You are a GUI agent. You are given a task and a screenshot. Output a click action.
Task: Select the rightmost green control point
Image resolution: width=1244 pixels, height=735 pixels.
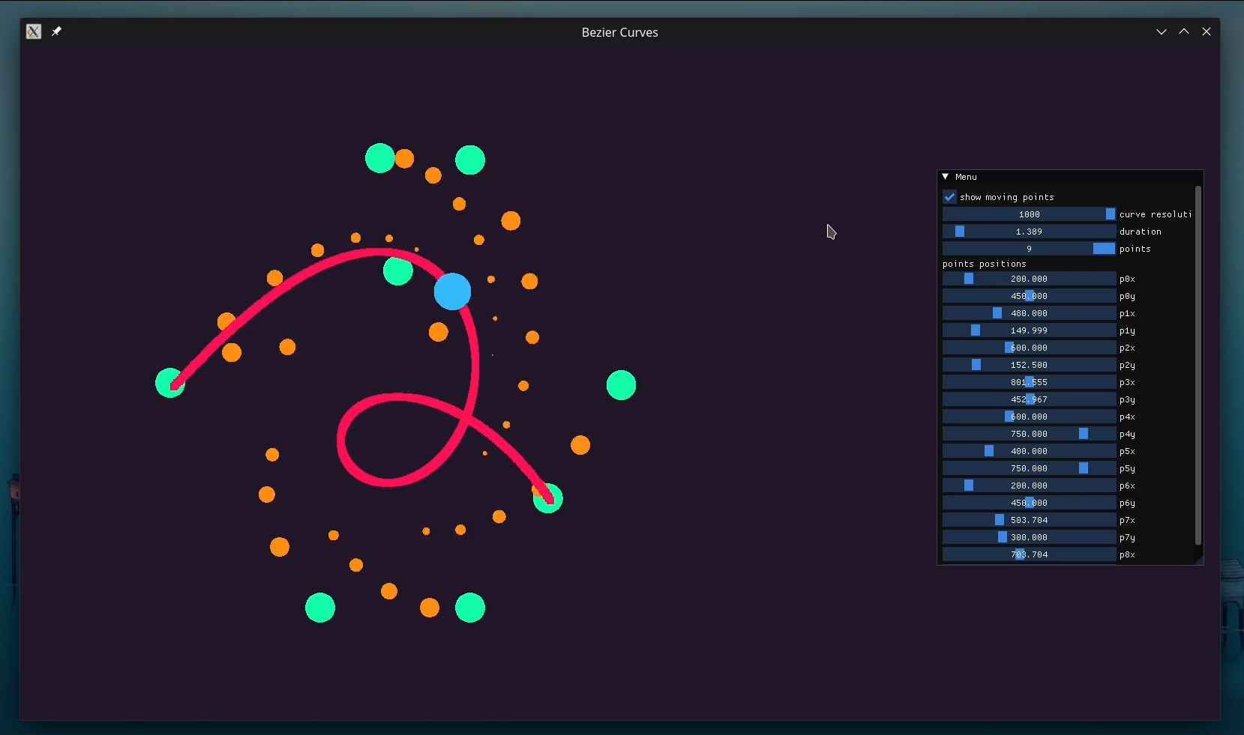pos(621,385)
